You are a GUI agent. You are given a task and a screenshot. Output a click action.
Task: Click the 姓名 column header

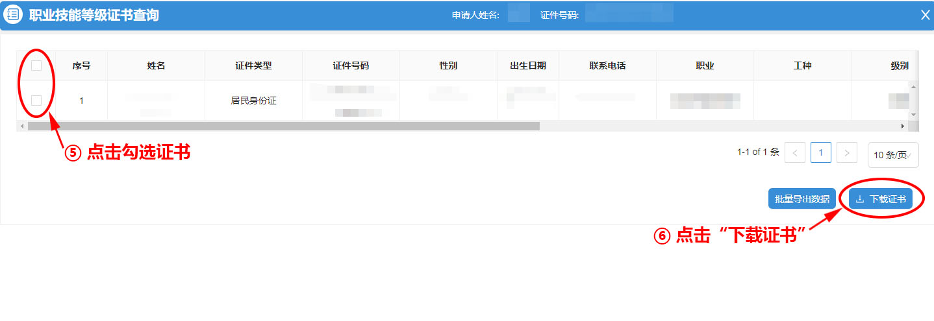pyautogui.click(x=156, y=65)
